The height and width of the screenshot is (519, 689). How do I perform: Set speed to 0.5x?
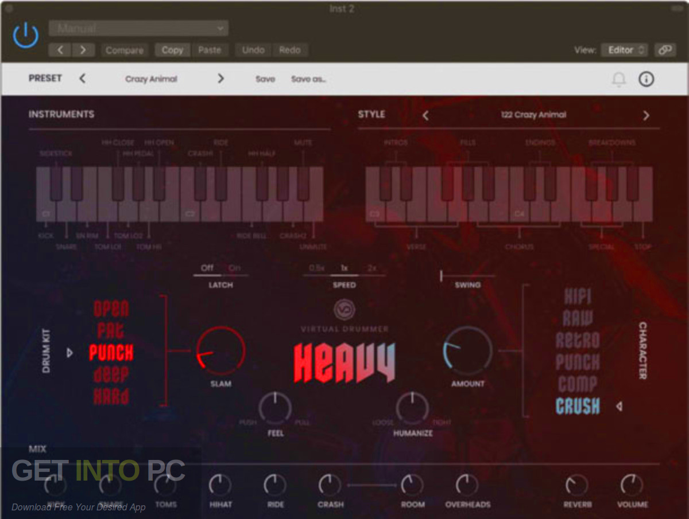tap(317, 268)
